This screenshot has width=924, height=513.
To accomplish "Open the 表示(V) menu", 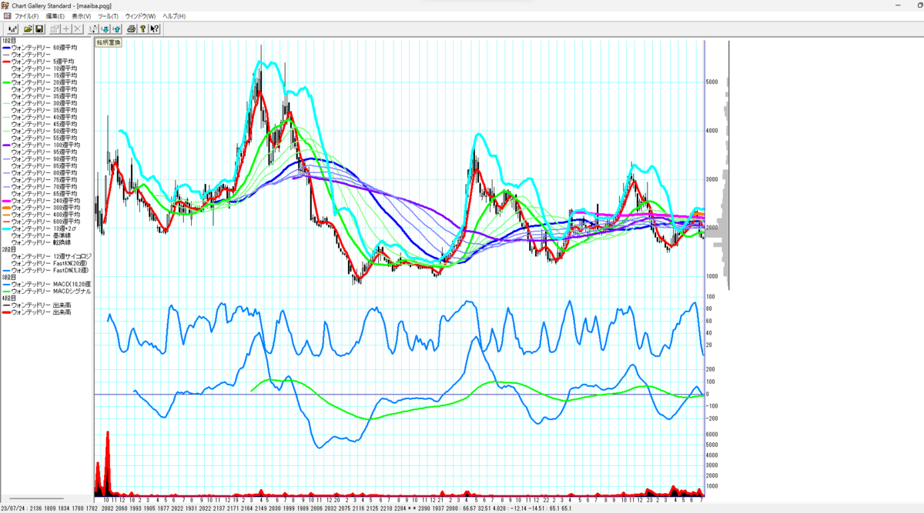I will 81,15.
